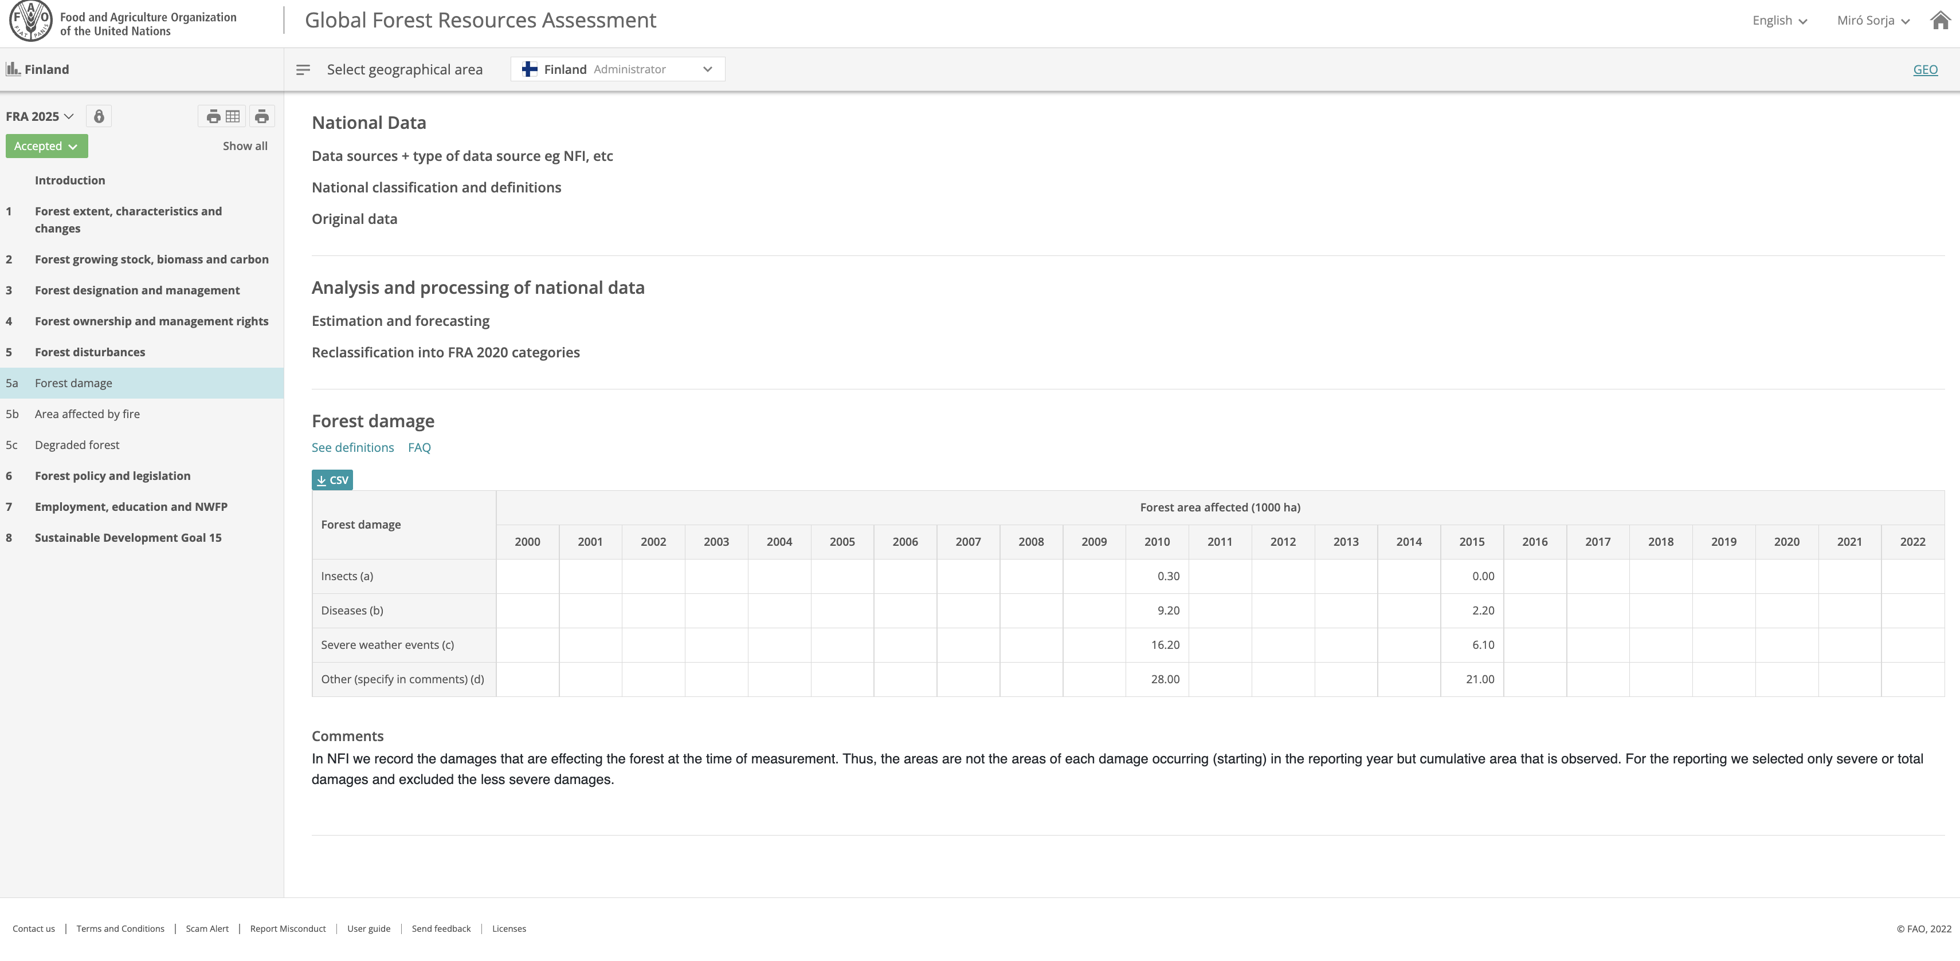Select section 5b Area affected by fire

(x=87, y=413)
